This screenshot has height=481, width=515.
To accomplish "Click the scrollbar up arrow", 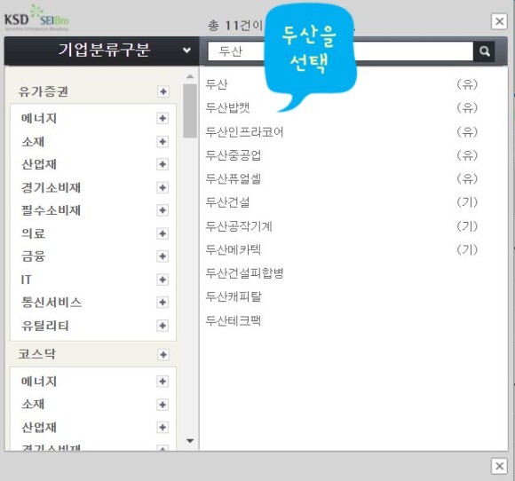I will tap(190, 76).
